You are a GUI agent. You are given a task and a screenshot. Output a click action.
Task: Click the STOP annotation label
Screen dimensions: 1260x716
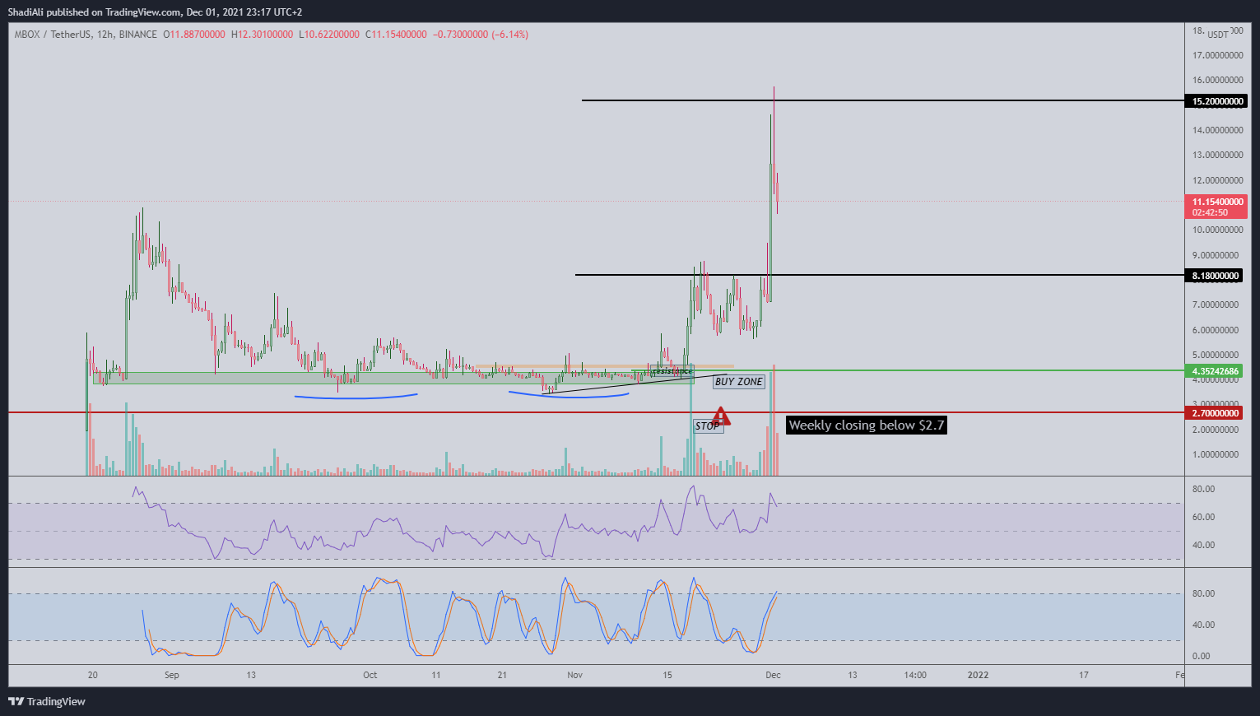click(708, 426)
